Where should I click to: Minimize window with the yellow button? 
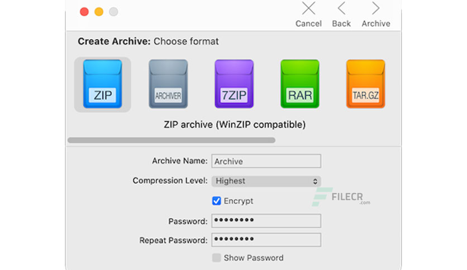click(99, 12)
